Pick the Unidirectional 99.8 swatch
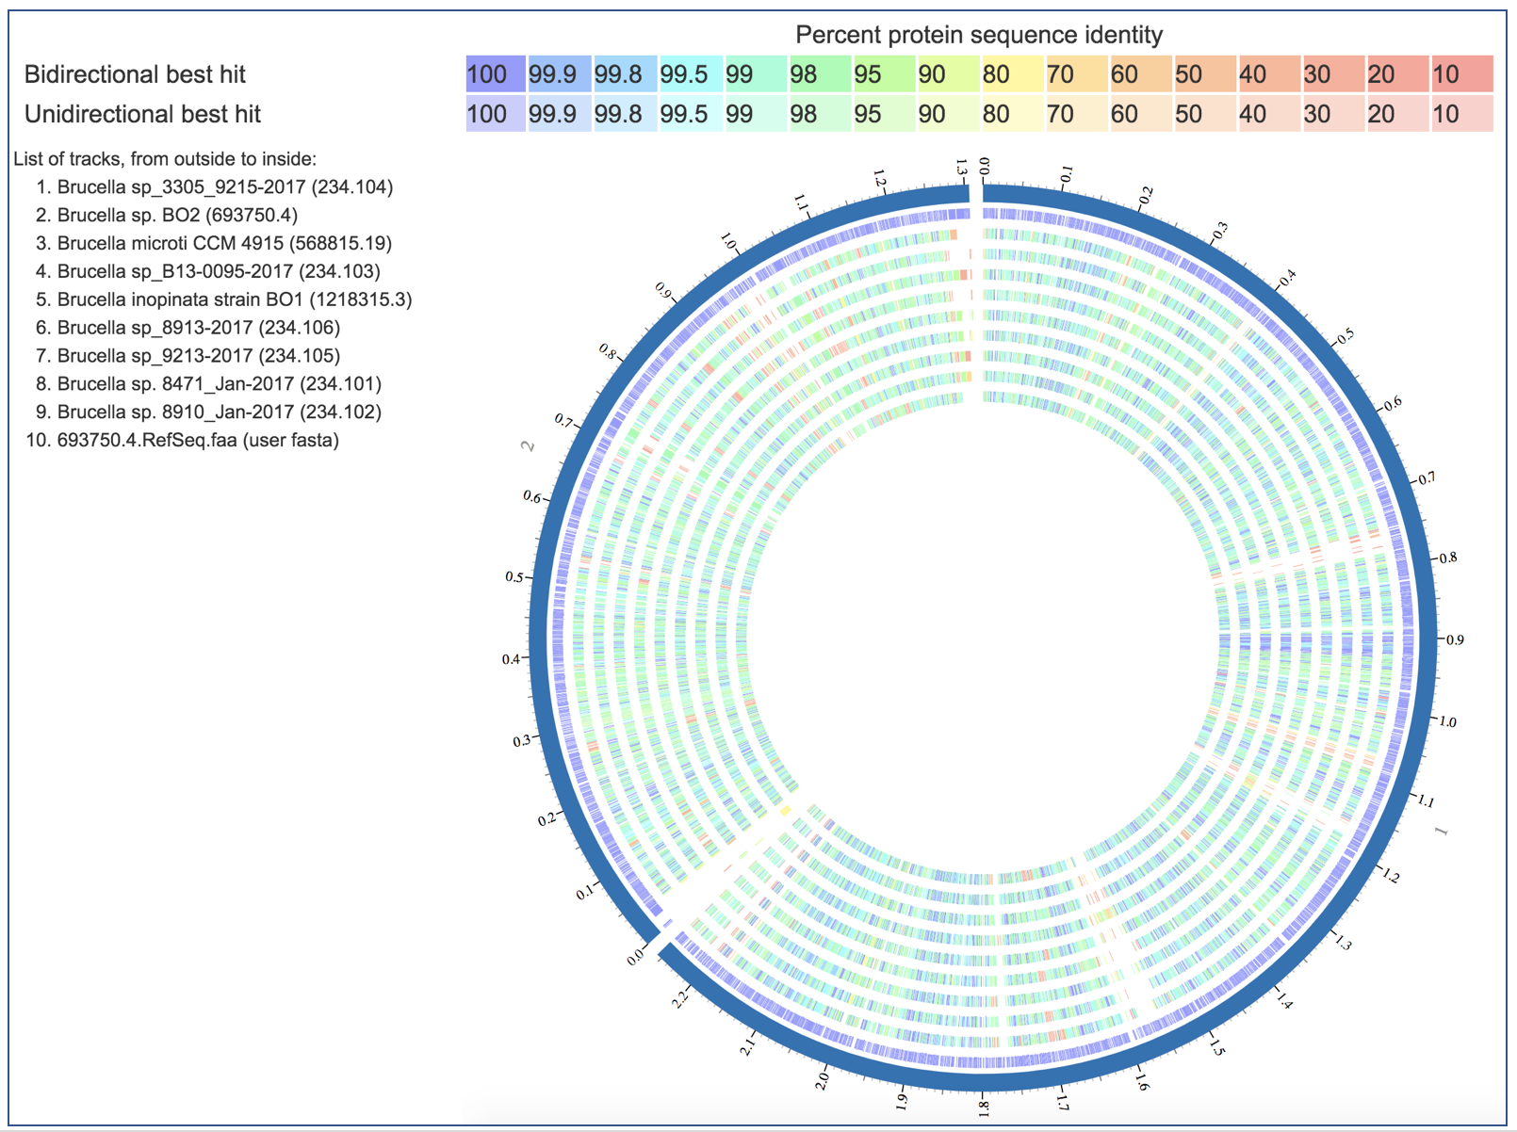Screen dimensions: 1517x1132 624,114
